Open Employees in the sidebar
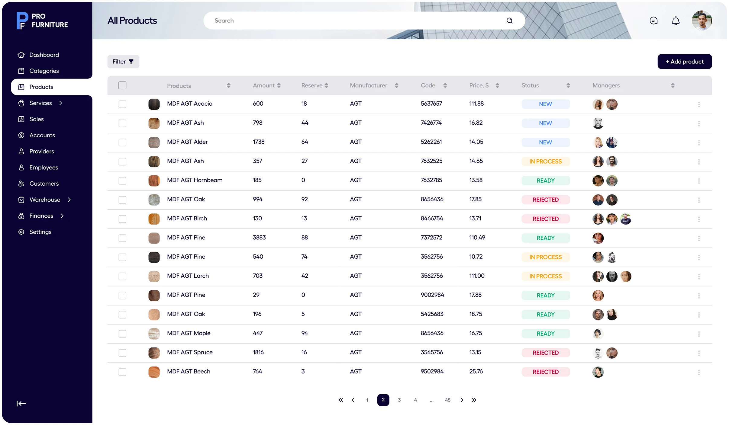 pyautogui.click(x=38, y=167)
